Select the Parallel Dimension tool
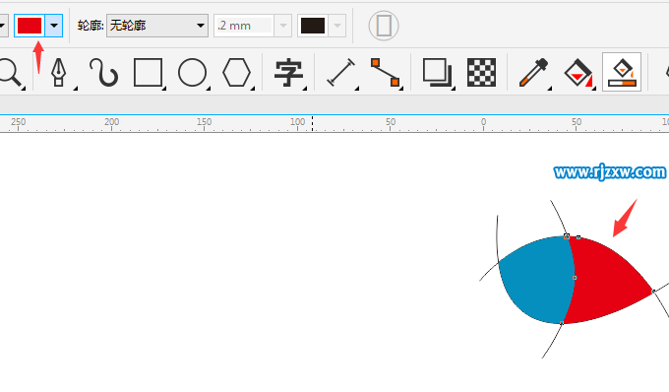 coord(341,73)
